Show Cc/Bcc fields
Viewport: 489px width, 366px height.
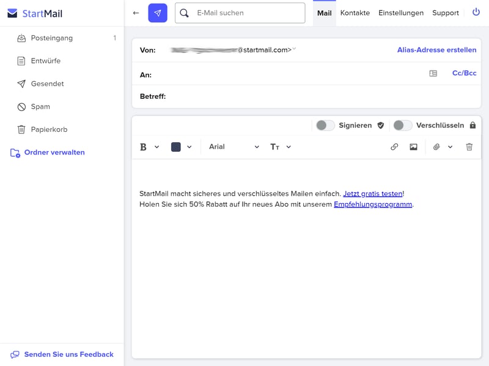pyautogui.click(x=464, y=73)
